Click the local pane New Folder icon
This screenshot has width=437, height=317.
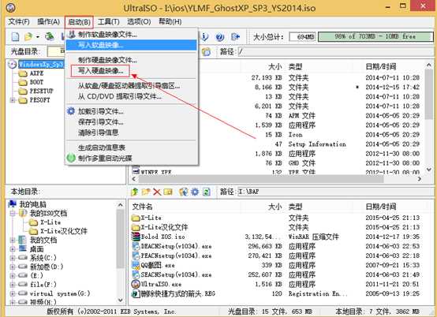[x=146, y=192]
